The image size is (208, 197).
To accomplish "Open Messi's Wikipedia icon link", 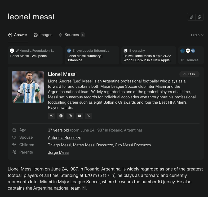I will (51, 116).
